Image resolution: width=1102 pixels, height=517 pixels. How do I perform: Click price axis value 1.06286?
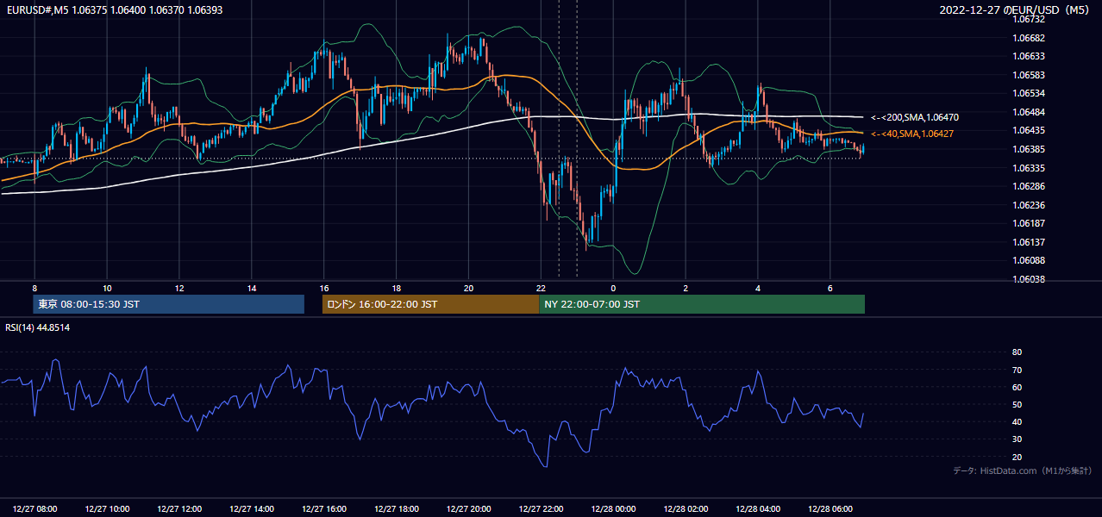pyautogui.click(x=1029, y=186)
